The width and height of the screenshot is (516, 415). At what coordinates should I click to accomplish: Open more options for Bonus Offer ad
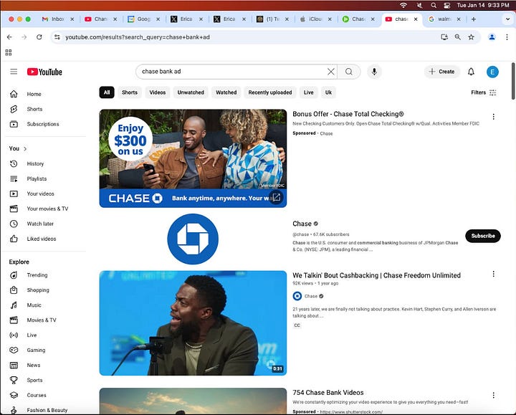[x=493, y=117]
